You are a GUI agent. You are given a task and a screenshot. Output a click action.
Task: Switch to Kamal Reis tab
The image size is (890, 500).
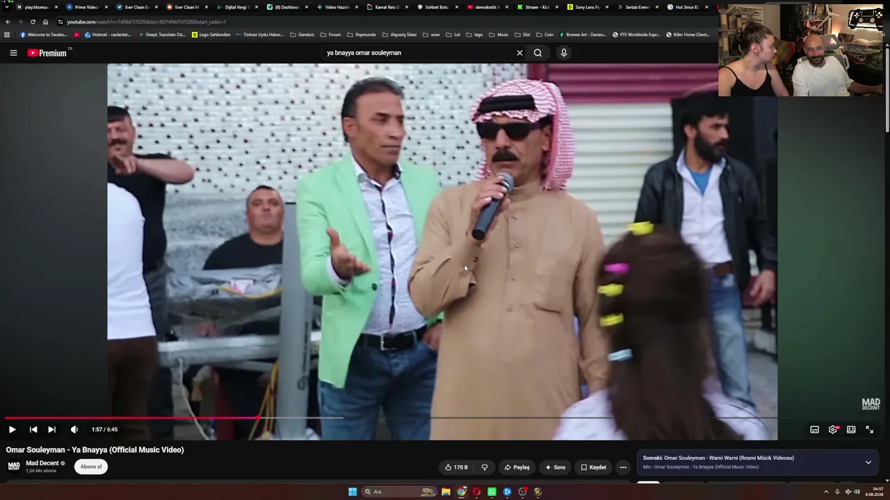coord(387,7)
